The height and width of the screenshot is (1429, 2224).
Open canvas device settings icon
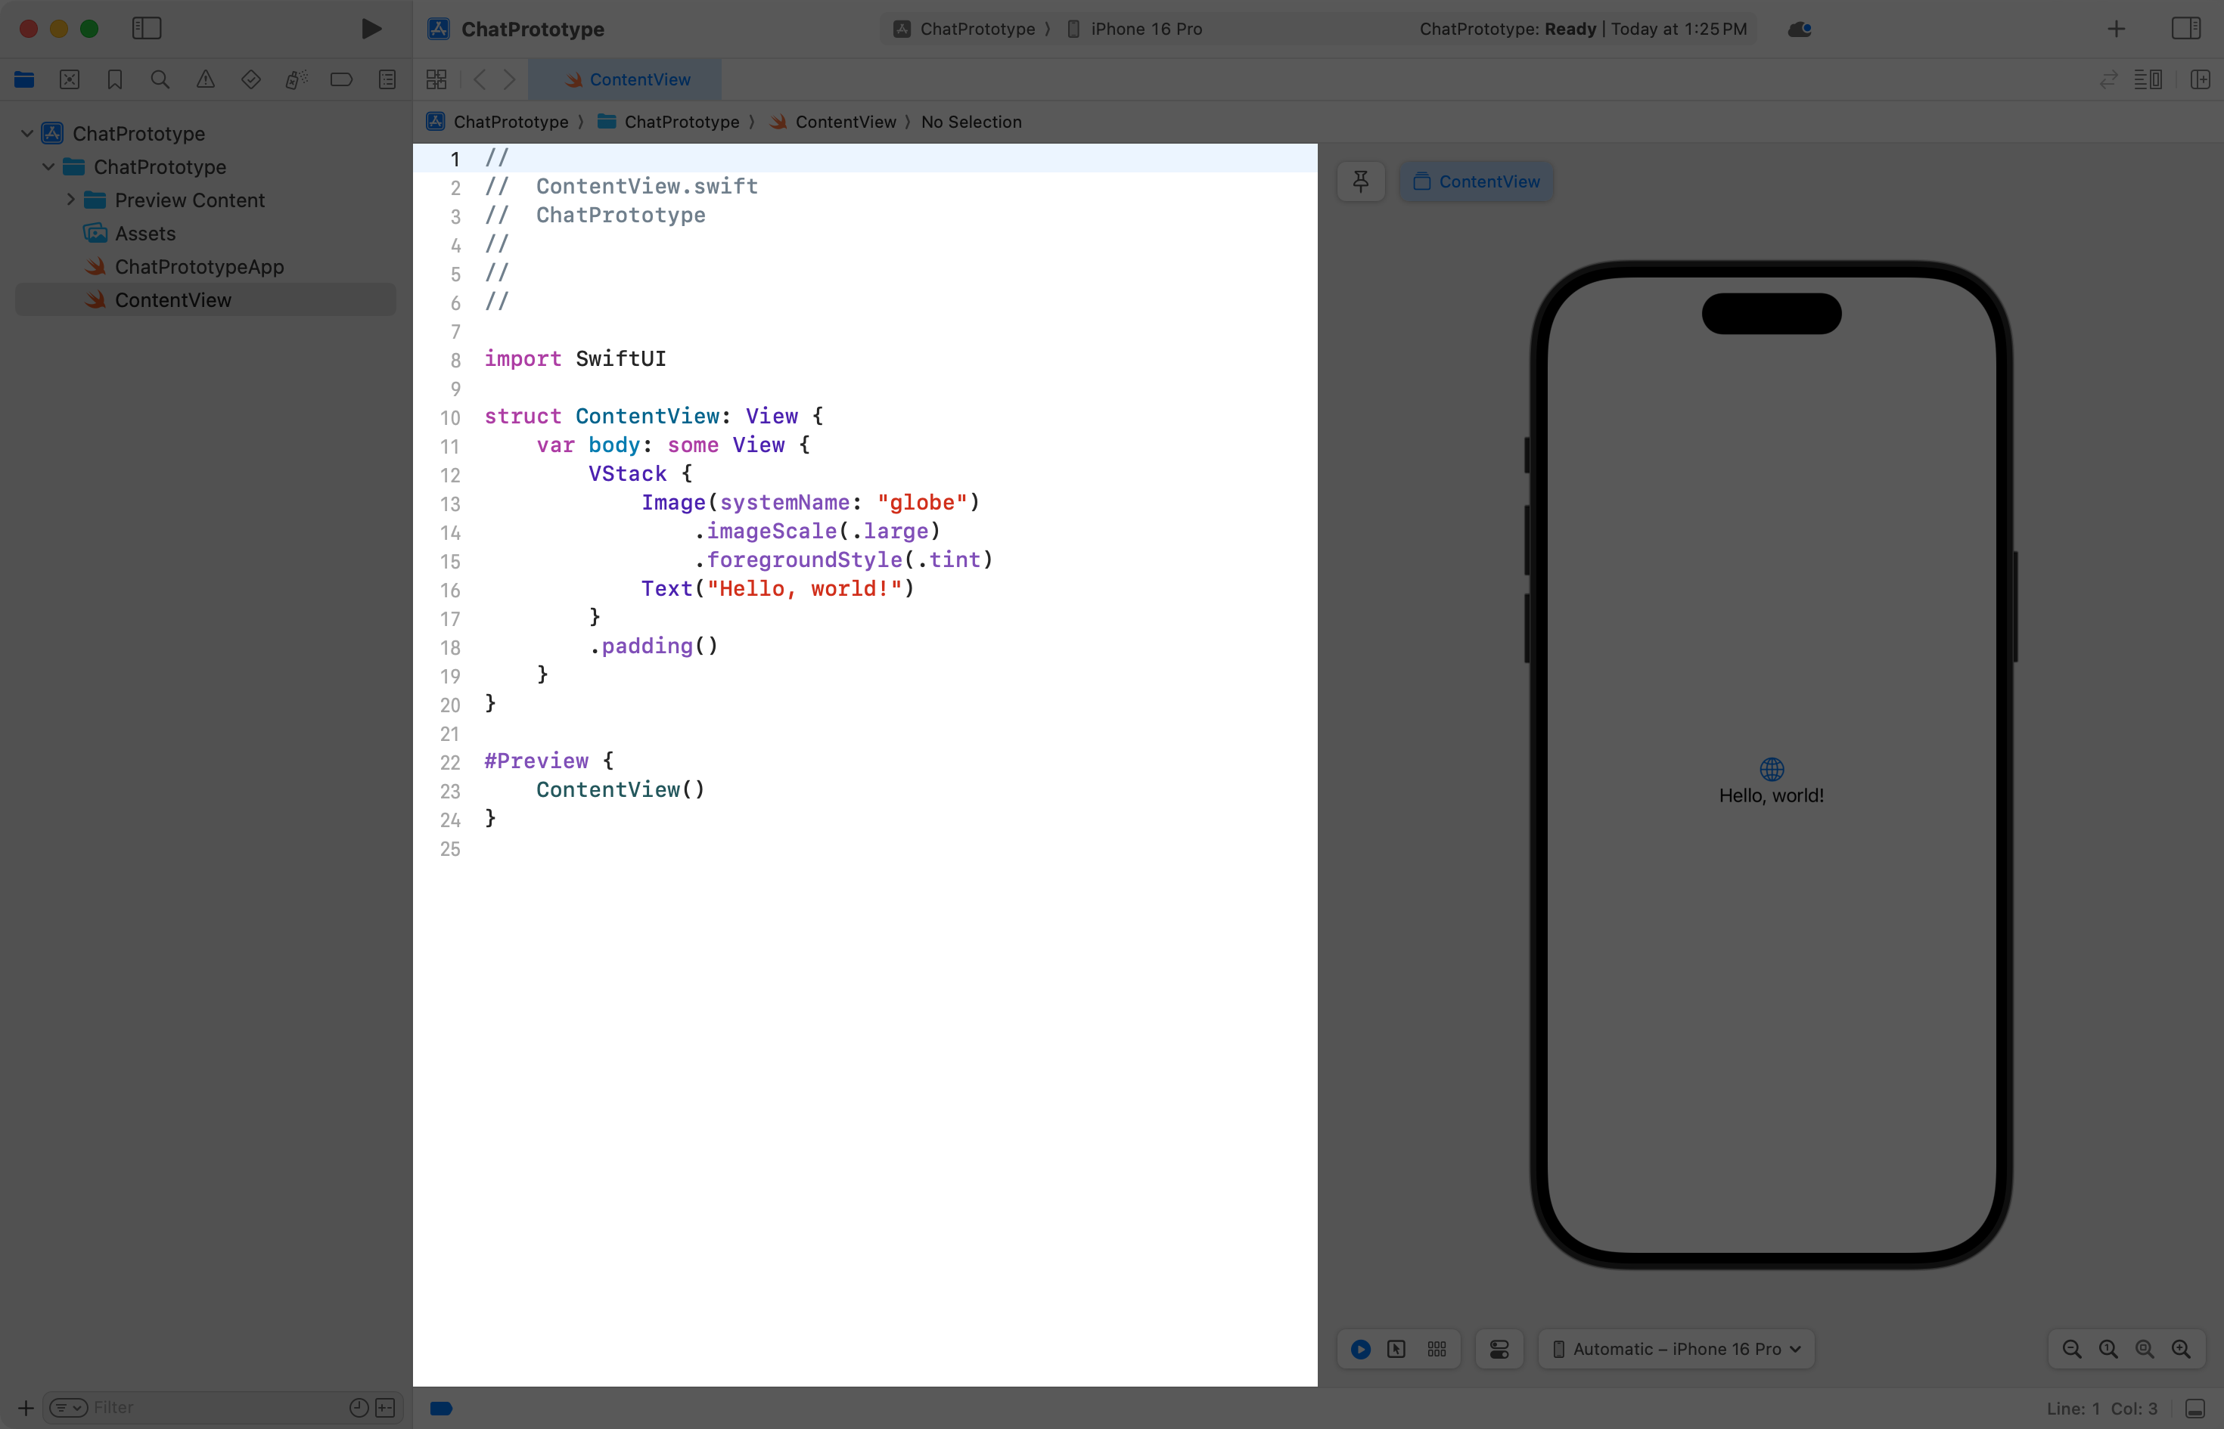pyautogui.click(x=1498, y=1349)
